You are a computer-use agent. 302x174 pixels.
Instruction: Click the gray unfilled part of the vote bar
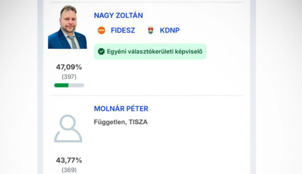76,85
